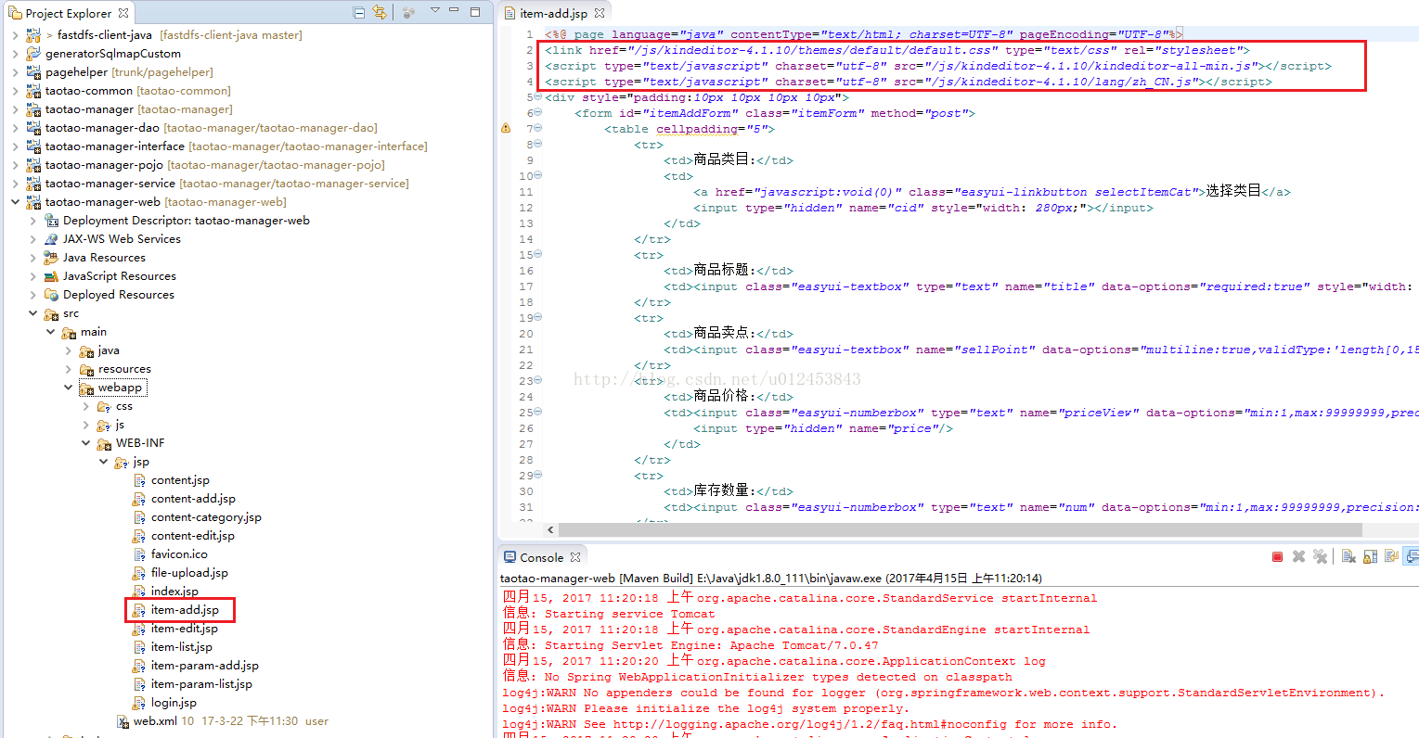Terminate the running console process

click(1277, 556)
